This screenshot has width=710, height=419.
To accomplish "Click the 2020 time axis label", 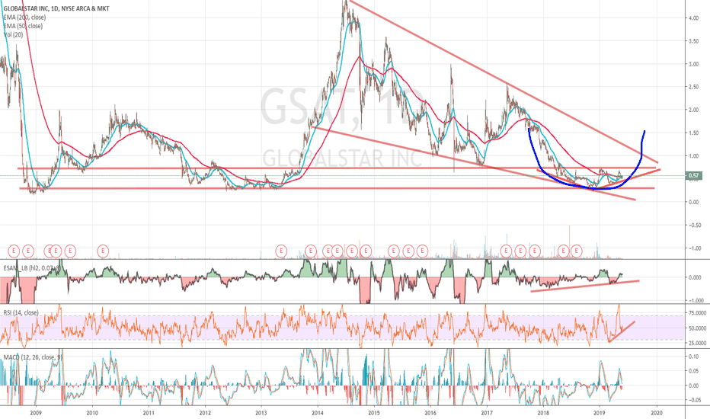I will coord(656,413).
